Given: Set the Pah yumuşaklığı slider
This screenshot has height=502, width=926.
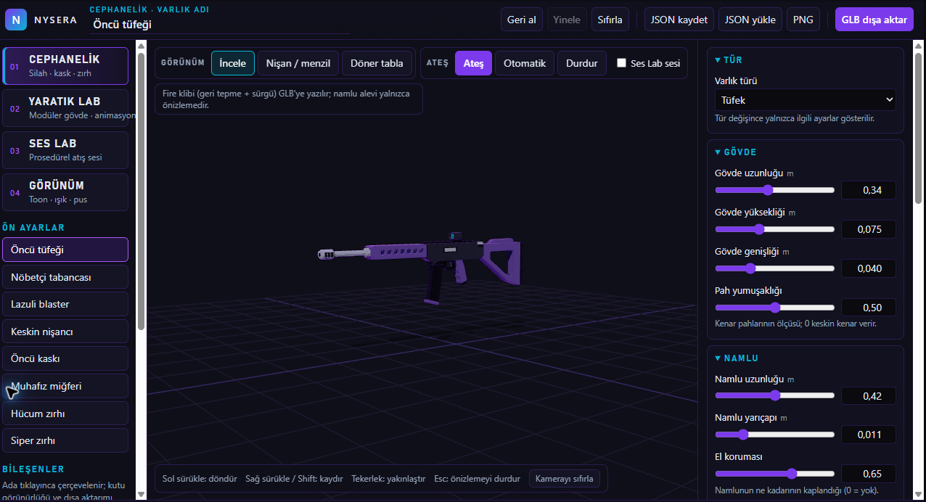Looking at the screenshot, I should click(774, 308).
